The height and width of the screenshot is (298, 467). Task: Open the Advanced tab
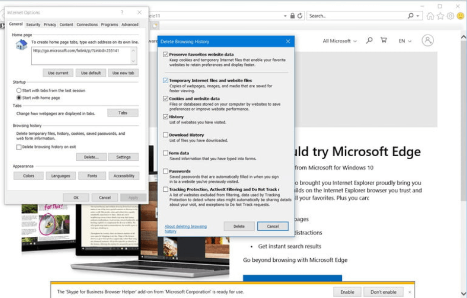pos(130,24)
